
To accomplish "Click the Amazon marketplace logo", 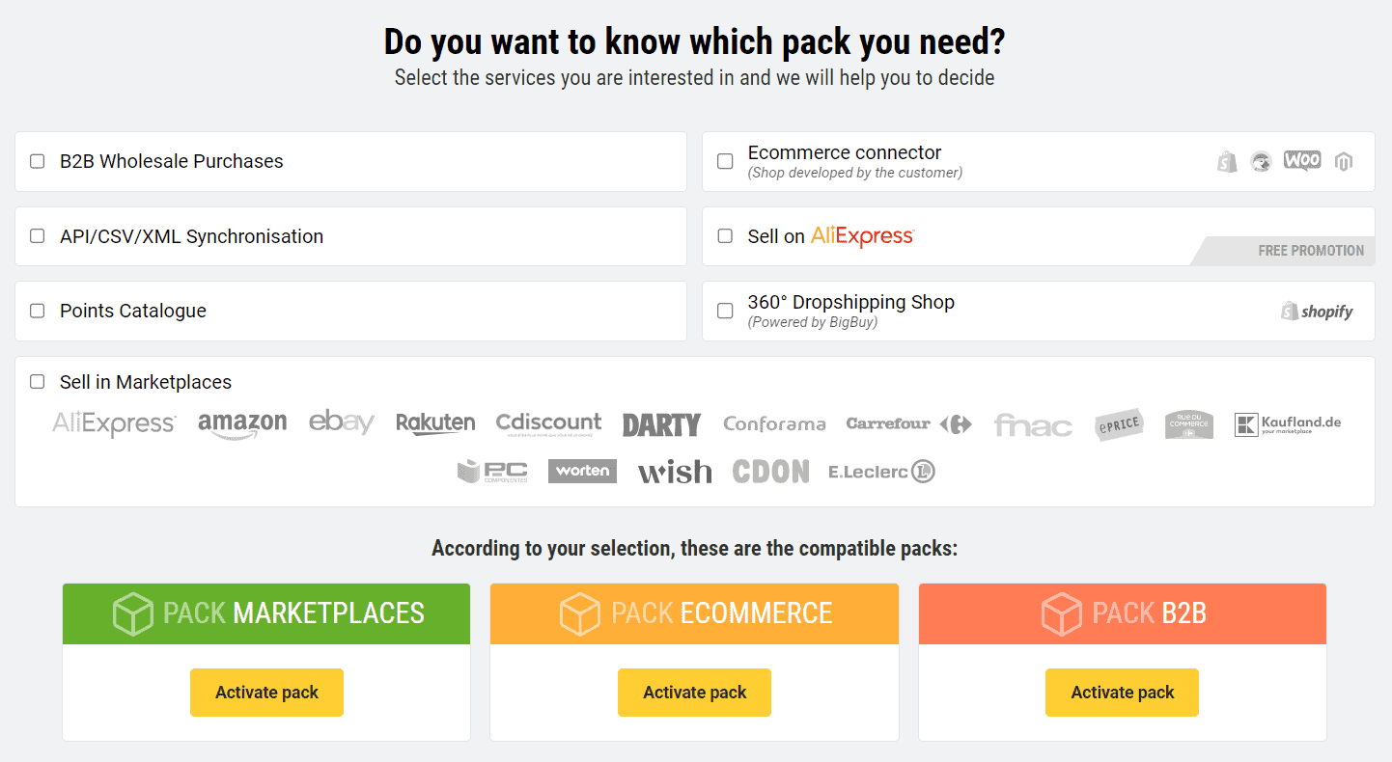I will coord(242,422).
